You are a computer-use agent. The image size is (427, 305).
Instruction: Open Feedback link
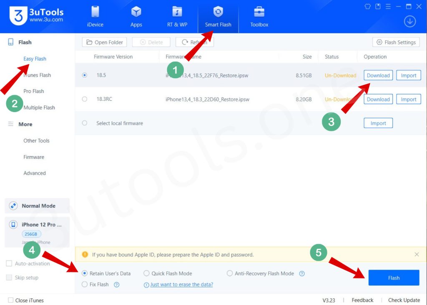(362, 300)
